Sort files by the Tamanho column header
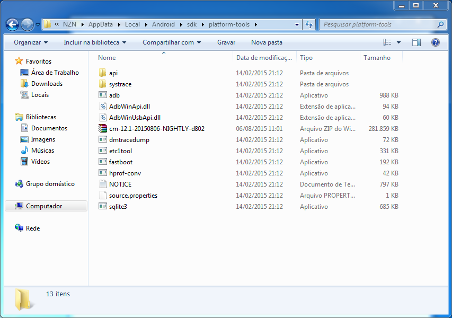452x318 pixels. click(x=377, y=58)
